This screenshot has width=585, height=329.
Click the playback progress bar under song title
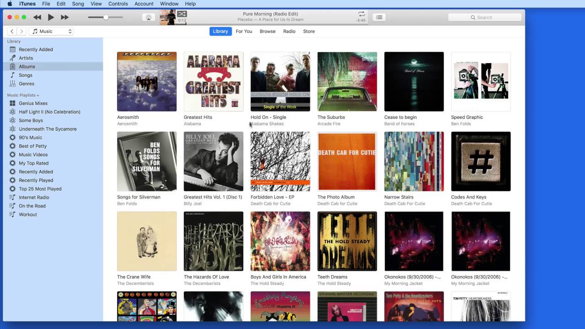click(x=271, y=24)
